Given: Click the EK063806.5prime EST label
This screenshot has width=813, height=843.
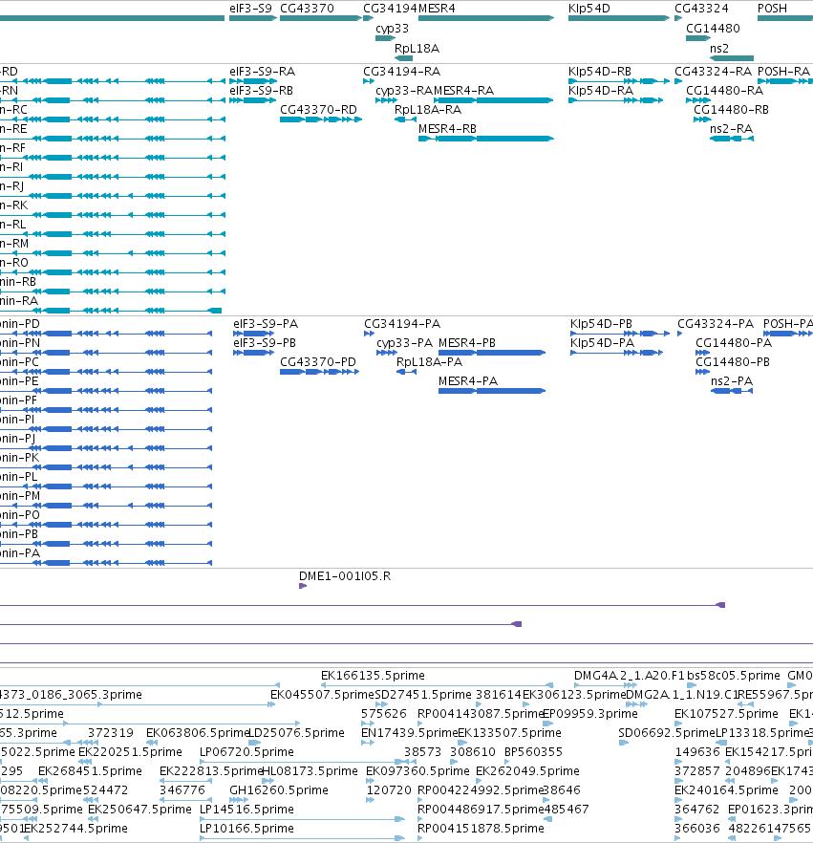Looking at the screenshot, I should click(x=199, y=733).
